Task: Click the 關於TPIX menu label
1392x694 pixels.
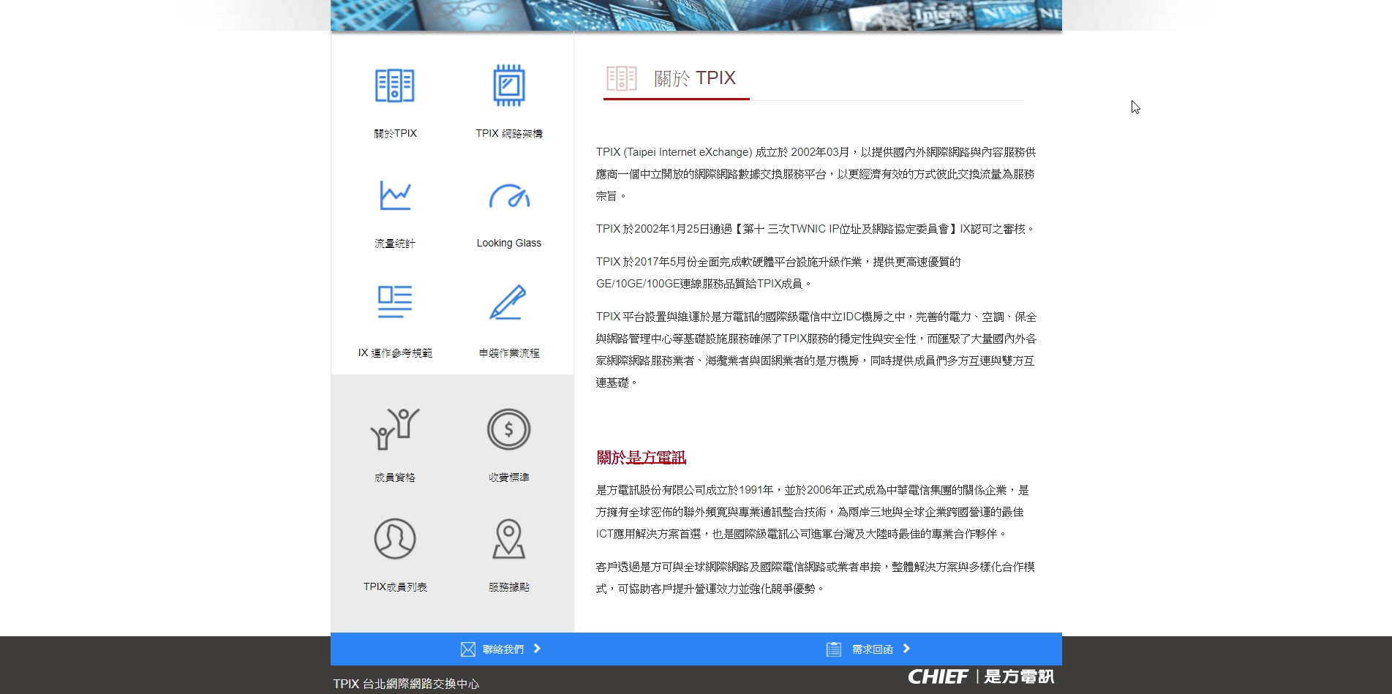Action: [395, 134]
